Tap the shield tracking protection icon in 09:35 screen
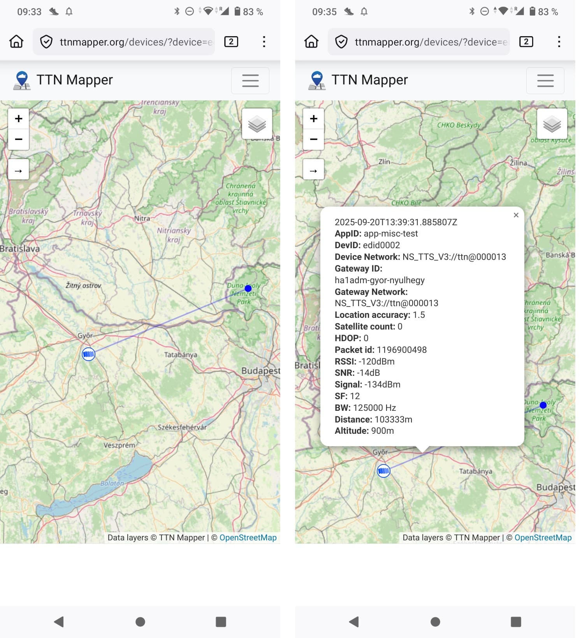The height and width of the screenshot is (638, 580). click(341, 42)
